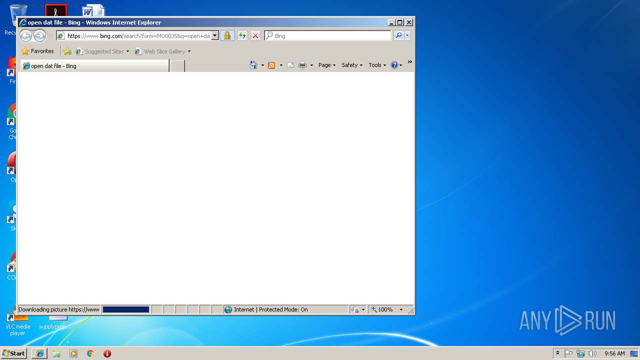
Task: Expand the Web Slice Gallery dropdown arrow
Action: click(189, 51)
